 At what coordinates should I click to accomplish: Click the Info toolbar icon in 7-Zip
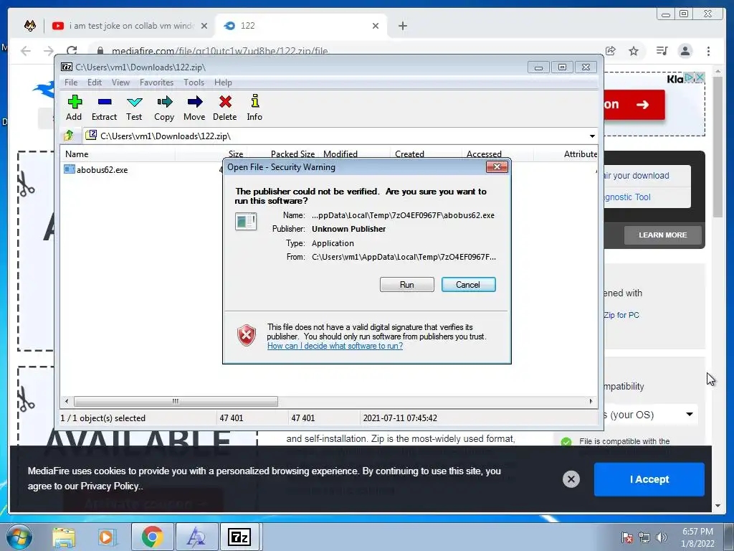254,108
